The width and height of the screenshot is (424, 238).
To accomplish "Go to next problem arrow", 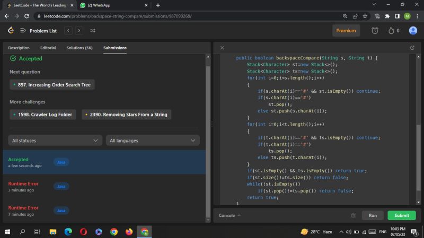I will point(79,31).
